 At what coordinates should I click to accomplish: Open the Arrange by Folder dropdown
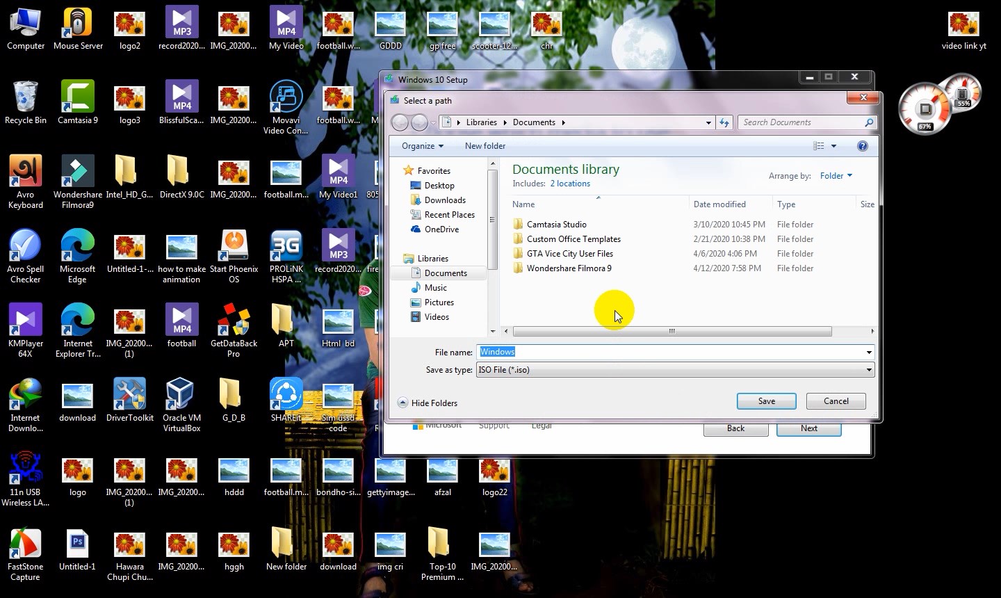836,176
